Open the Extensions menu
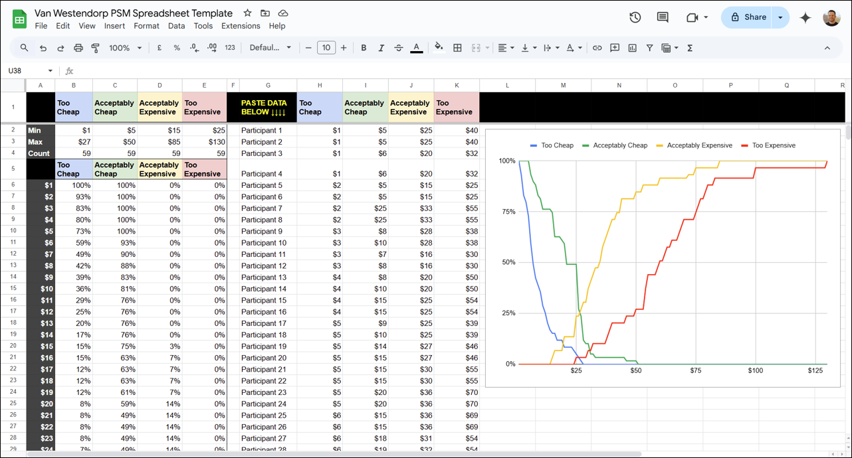Image resolution: width=852 pixels, height=458 pixels. point(241,26)
